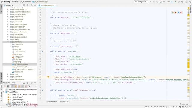The width and height of the screenshot is (192, 108).
Task: Toggle the pink Structure filter button
Action: [x=26, y=86]
